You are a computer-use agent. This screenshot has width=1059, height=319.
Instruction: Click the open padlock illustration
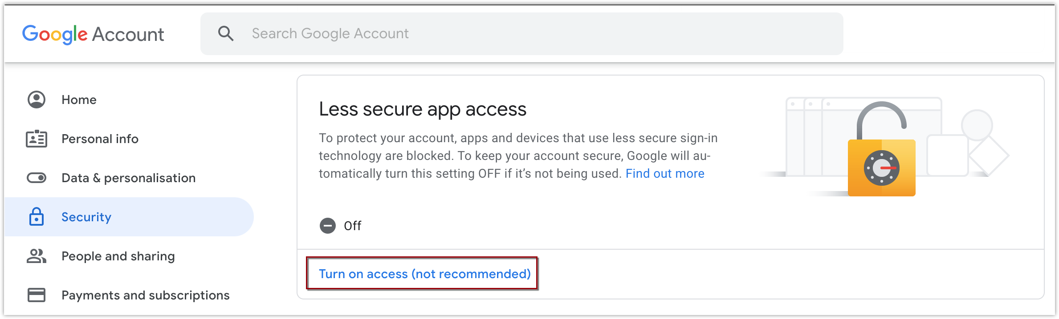click(881, 152)
